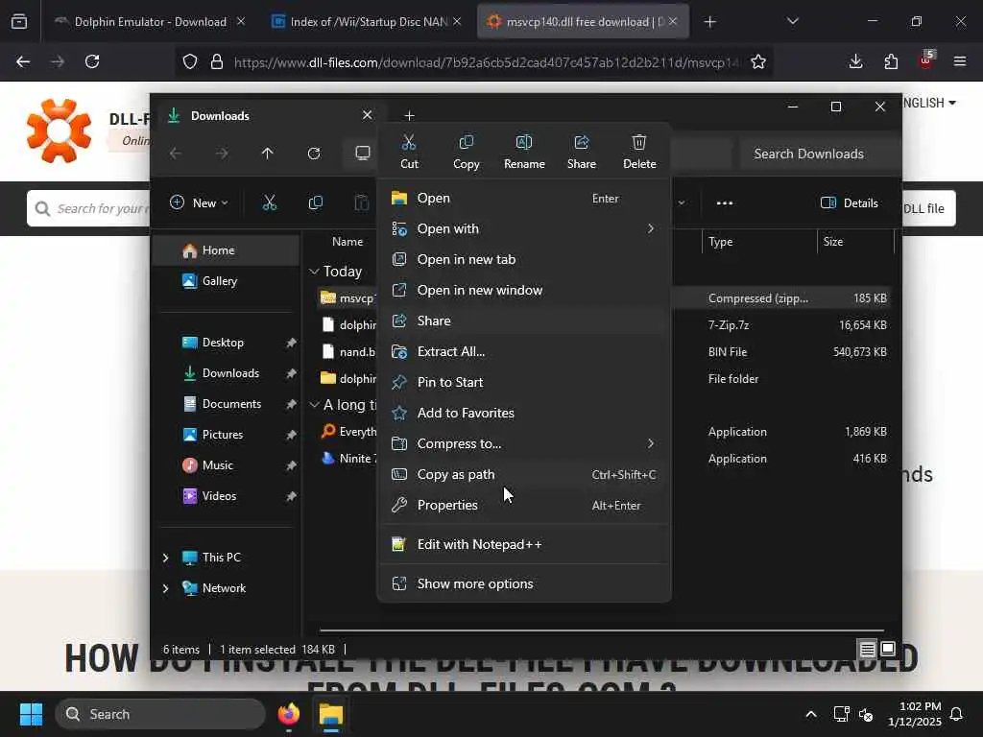Click Explorer toolbar Copy icon
Viewport: 983px width, 737px height.
[x=315, y=202]
